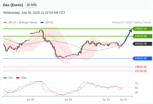Viewport: 153px width, 104px height.
Task: Click the red 23730.00 support level label
Action: click(141, 71)
